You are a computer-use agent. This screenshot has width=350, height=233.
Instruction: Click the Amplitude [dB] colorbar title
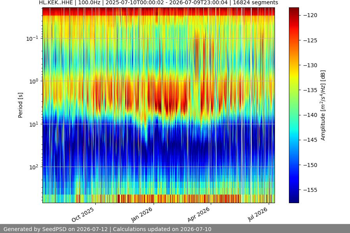(x=323, y=105)
